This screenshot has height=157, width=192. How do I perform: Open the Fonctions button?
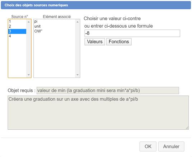[119, 42]
